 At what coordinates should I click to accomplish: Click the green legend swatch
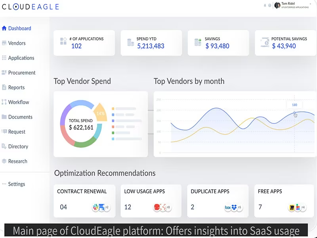[x=113, y=133]
